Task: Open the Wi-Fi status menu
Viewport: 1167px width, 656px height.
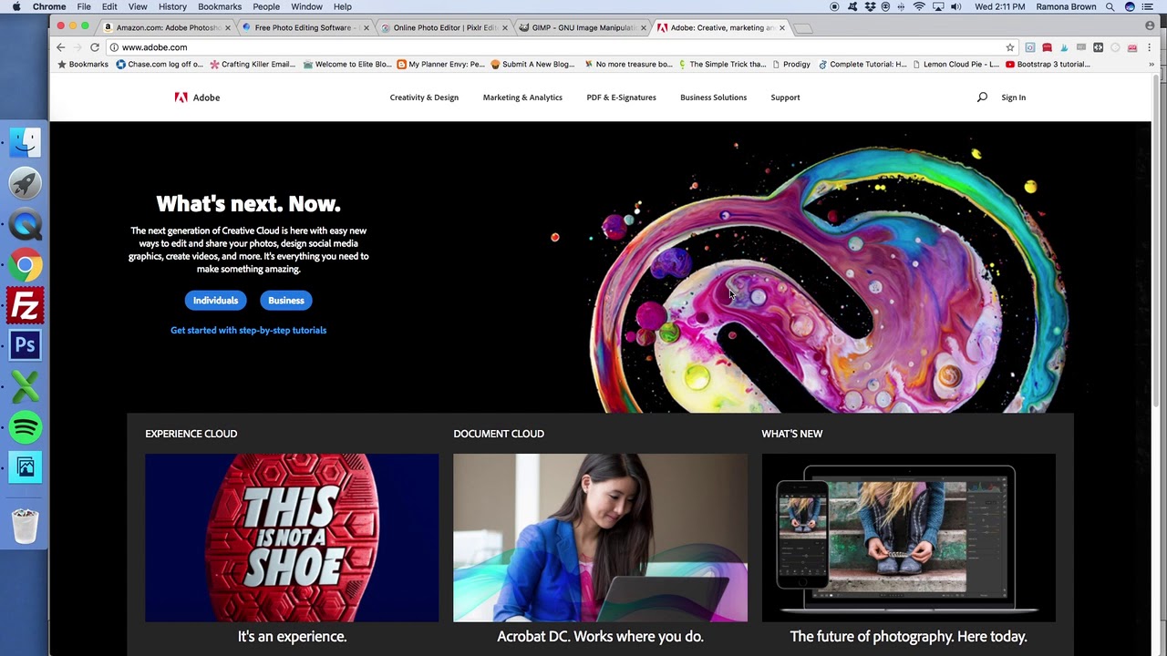Action: pos(919,6)
